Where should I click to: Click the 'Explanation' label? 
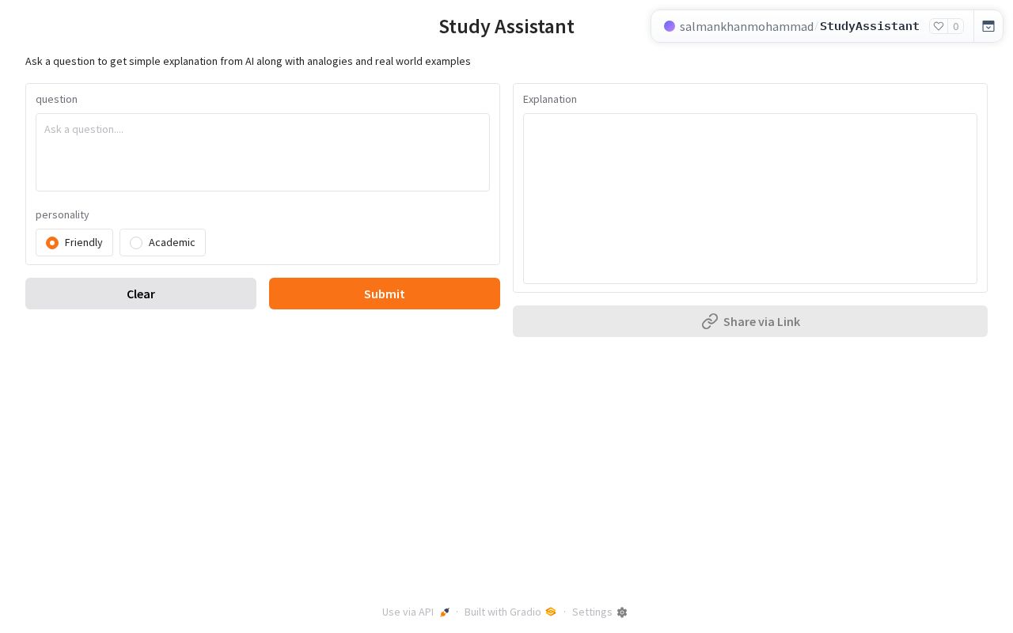pos(550,99)
